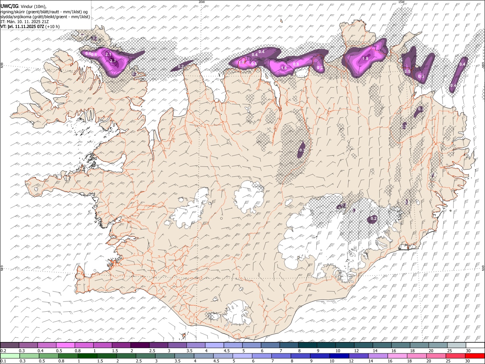This screenshot has height=364, width=485.
Task: Click the 2.1 precipitation value on the map
Action: pyautogui.click(x=108, y=55)
